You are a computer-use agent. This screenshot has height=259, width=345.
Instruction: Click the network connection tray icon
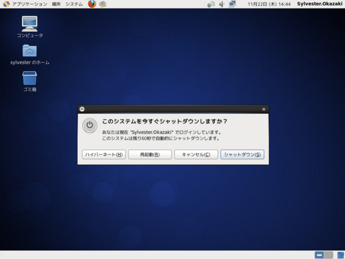tap(232, 4)
